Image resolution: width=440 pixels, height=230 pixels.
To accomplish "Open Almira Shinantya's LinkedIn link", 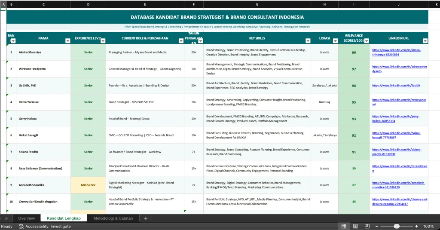I will pos(397,52).
